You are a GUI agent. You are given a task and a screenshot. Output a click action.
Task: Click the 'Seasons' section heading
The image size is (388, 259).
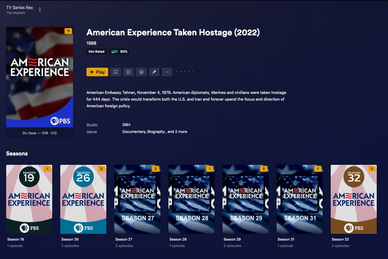(x=17, y=153)
